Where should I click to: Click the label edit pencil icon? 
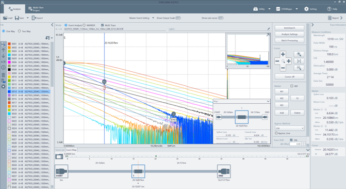click(x=268, y=29)
